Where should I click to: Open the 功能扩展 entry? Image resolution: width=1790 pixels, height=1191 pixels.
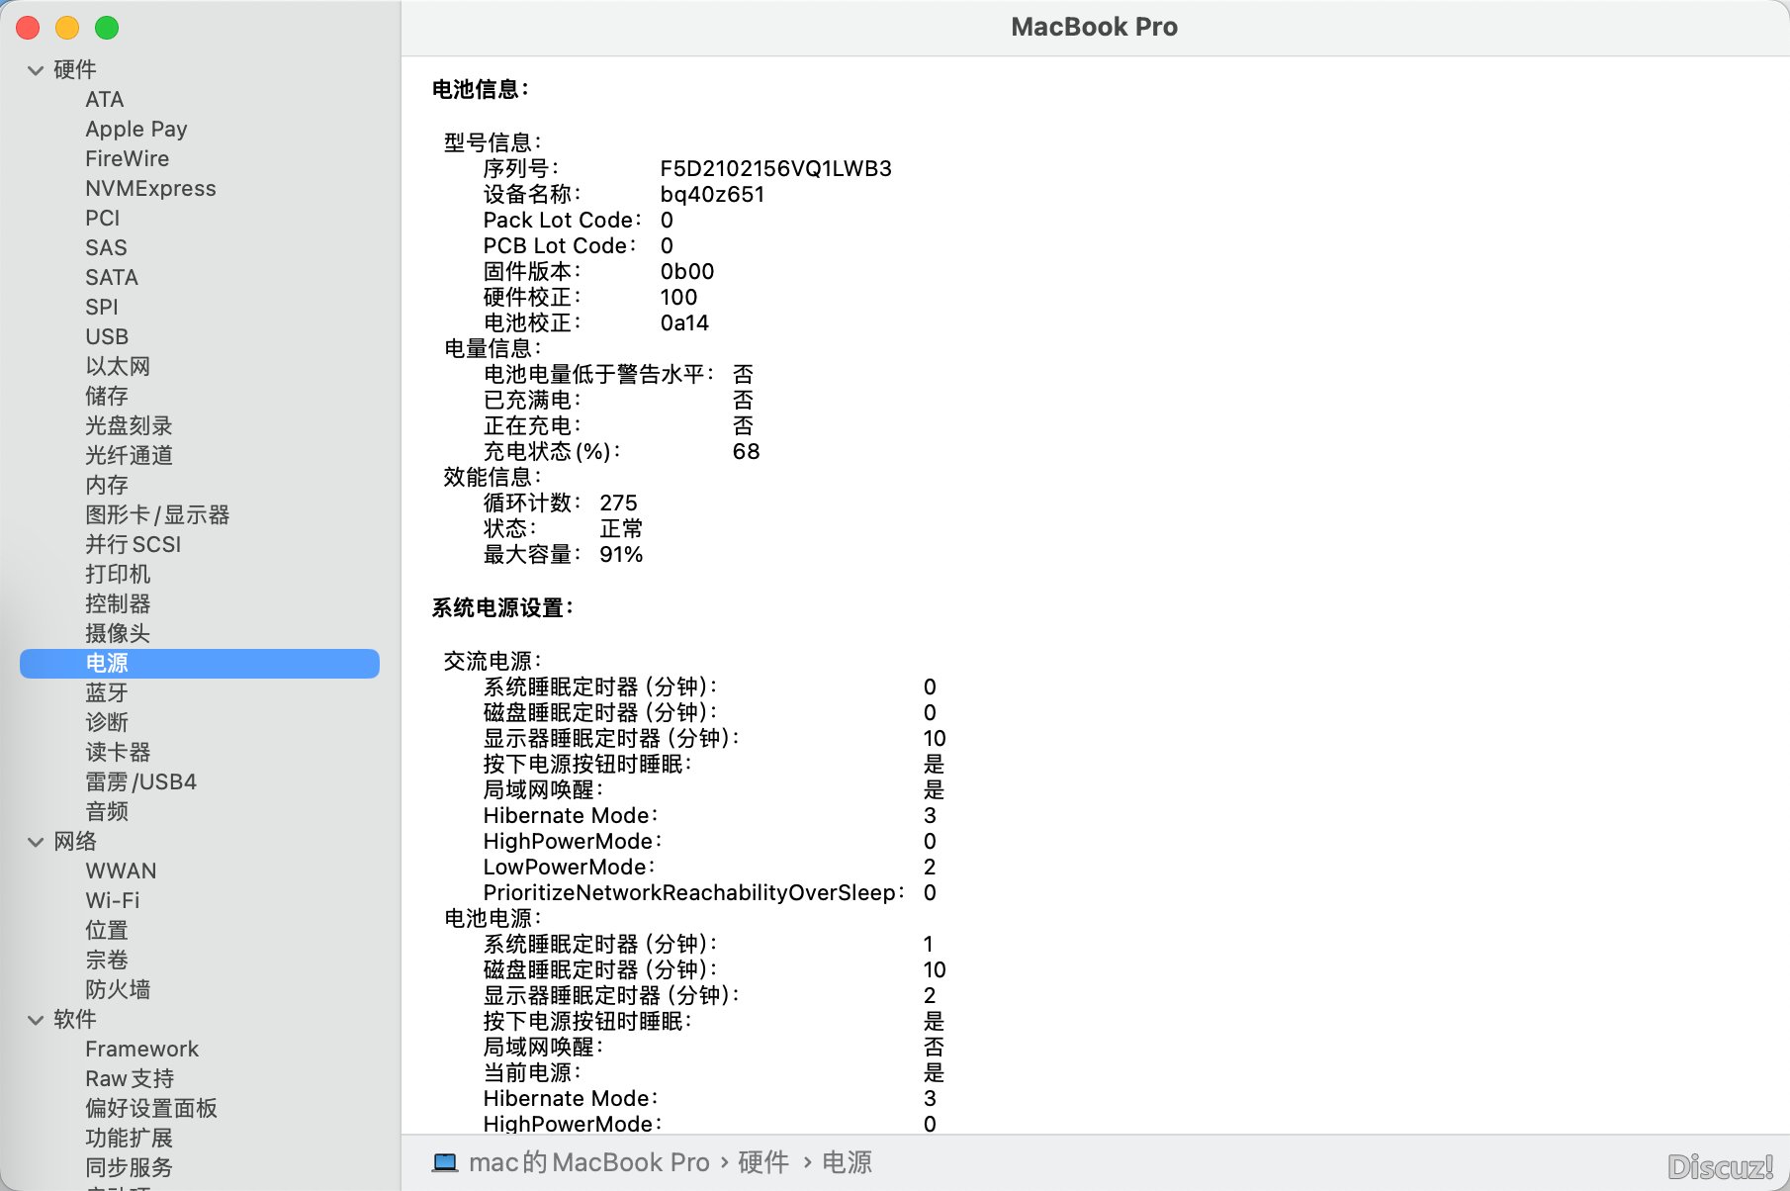[129, 1139]
